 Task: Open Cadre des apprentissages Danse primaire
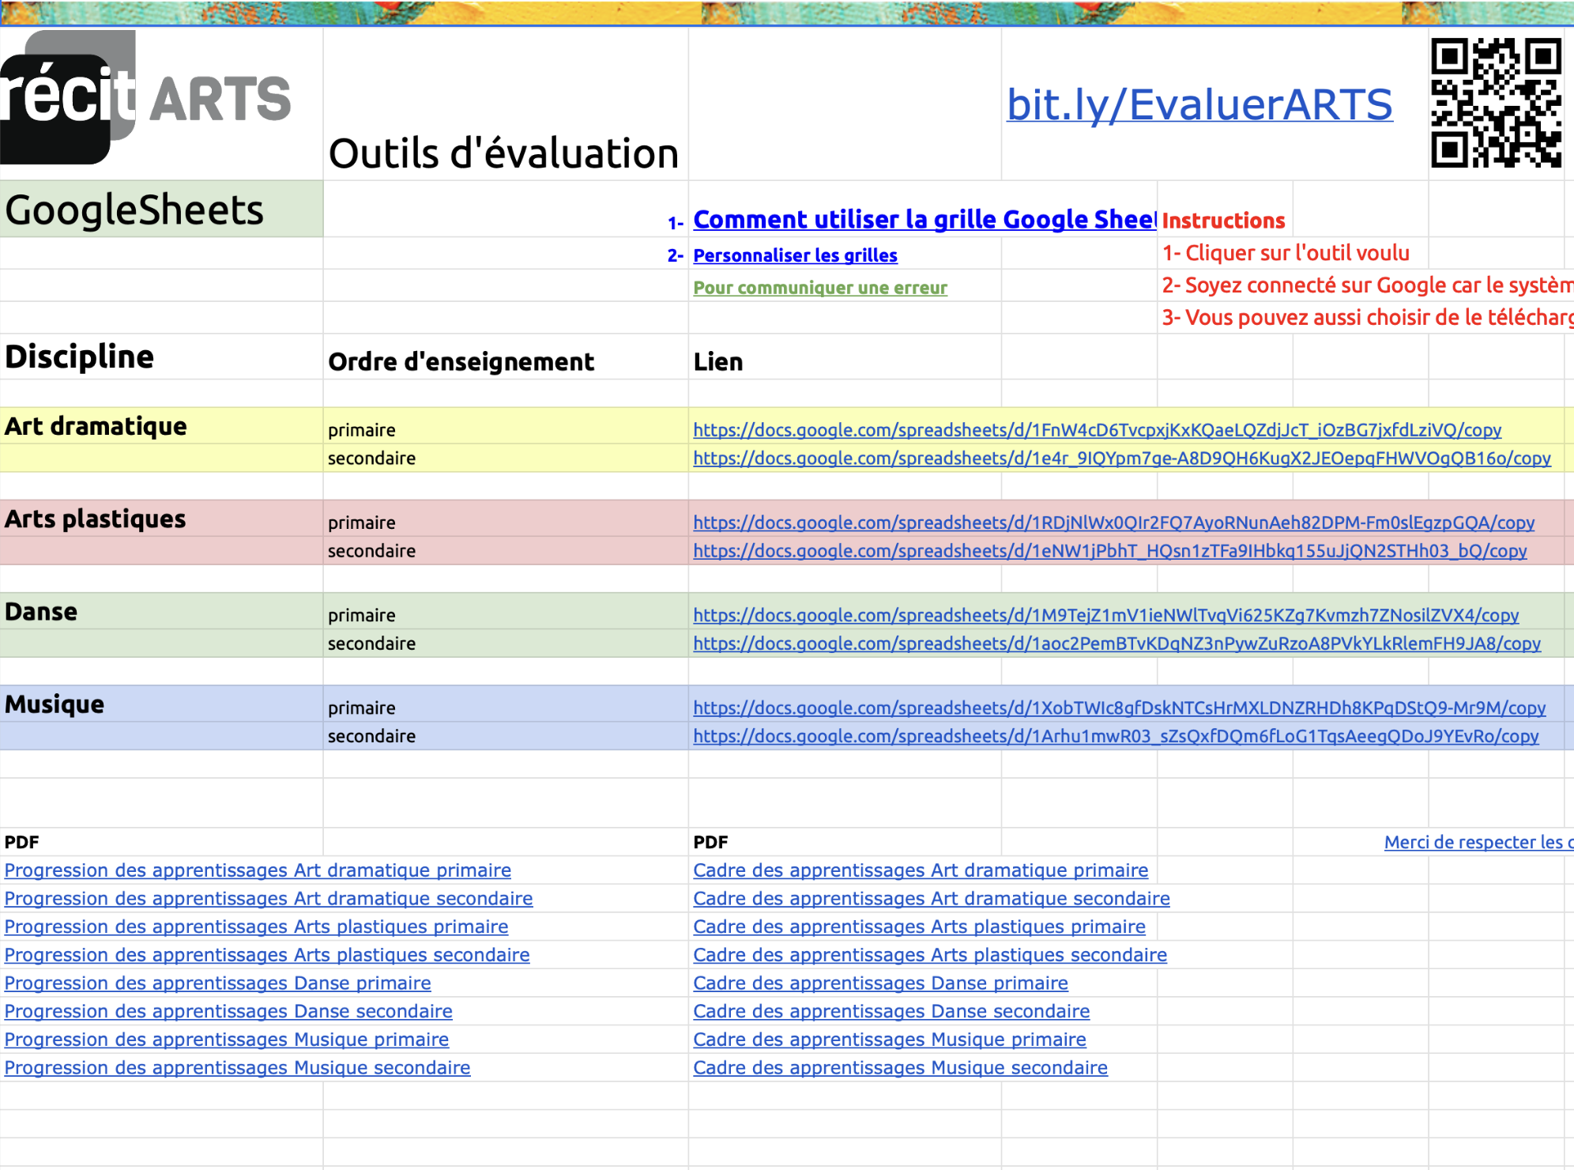click(x=880, y=983)
